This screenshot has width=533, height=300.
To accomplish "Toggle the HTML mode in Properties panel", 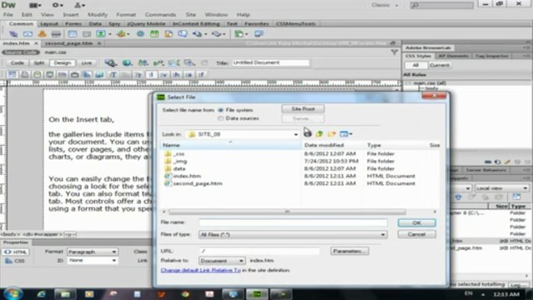I will tap(16, 252).
